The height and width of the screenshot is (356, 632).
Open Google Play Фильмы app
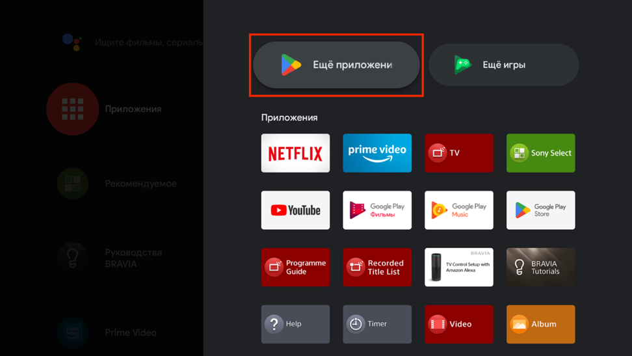pyautogui.click(x=377, y=210)
